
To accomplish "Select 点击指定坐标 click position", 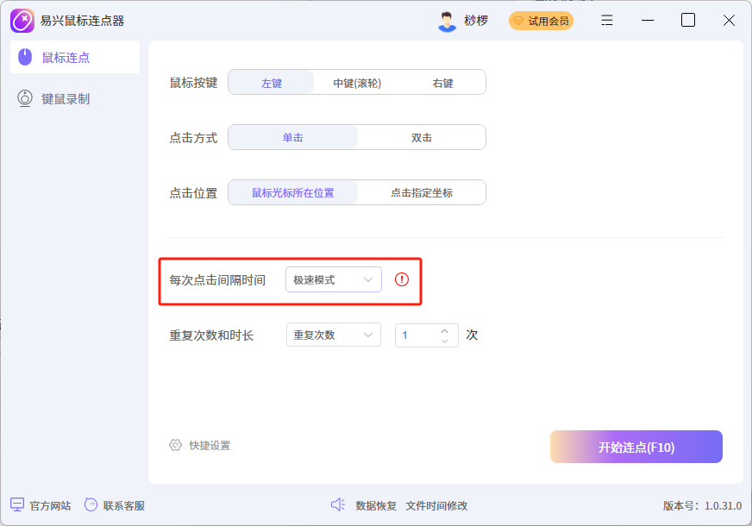I will (421, 193).
